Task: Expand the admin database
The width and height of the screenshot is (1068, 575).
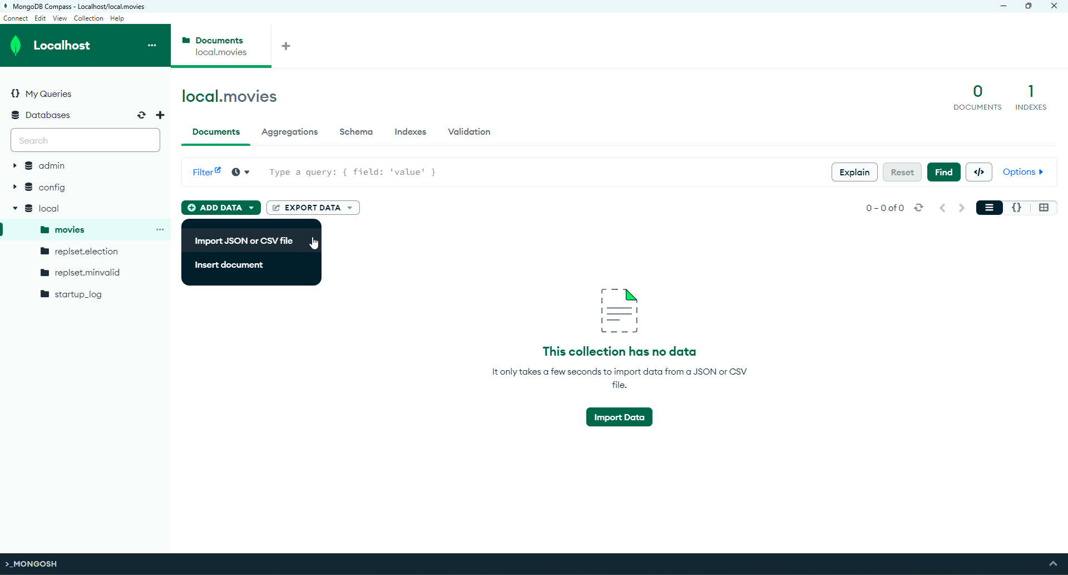Action: click(14, 165)
